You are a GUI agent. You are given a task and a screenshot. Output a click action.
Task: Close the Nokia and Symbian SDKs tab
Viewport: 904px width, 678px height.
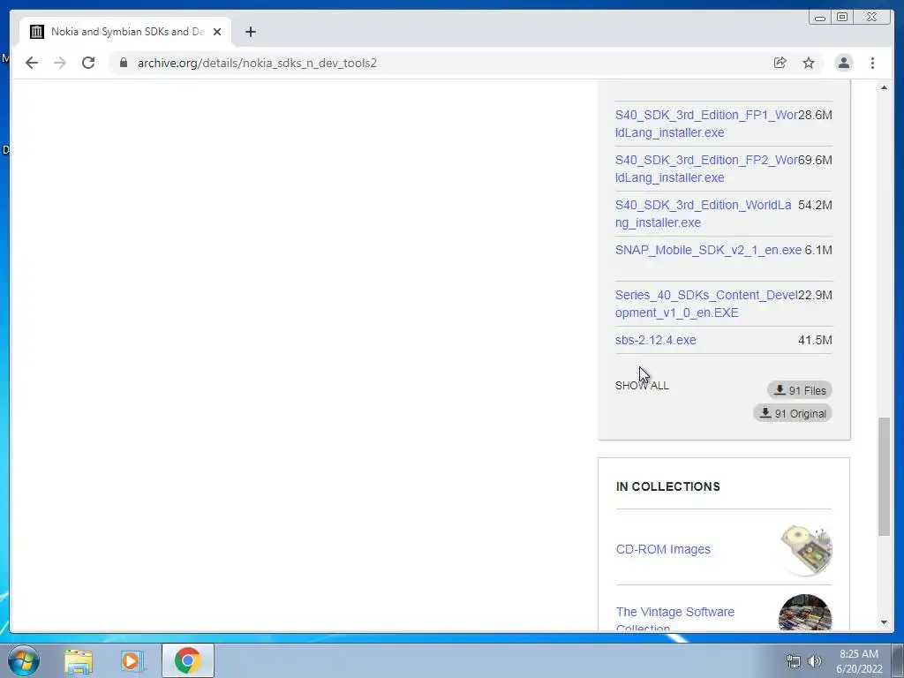point(217,32)
